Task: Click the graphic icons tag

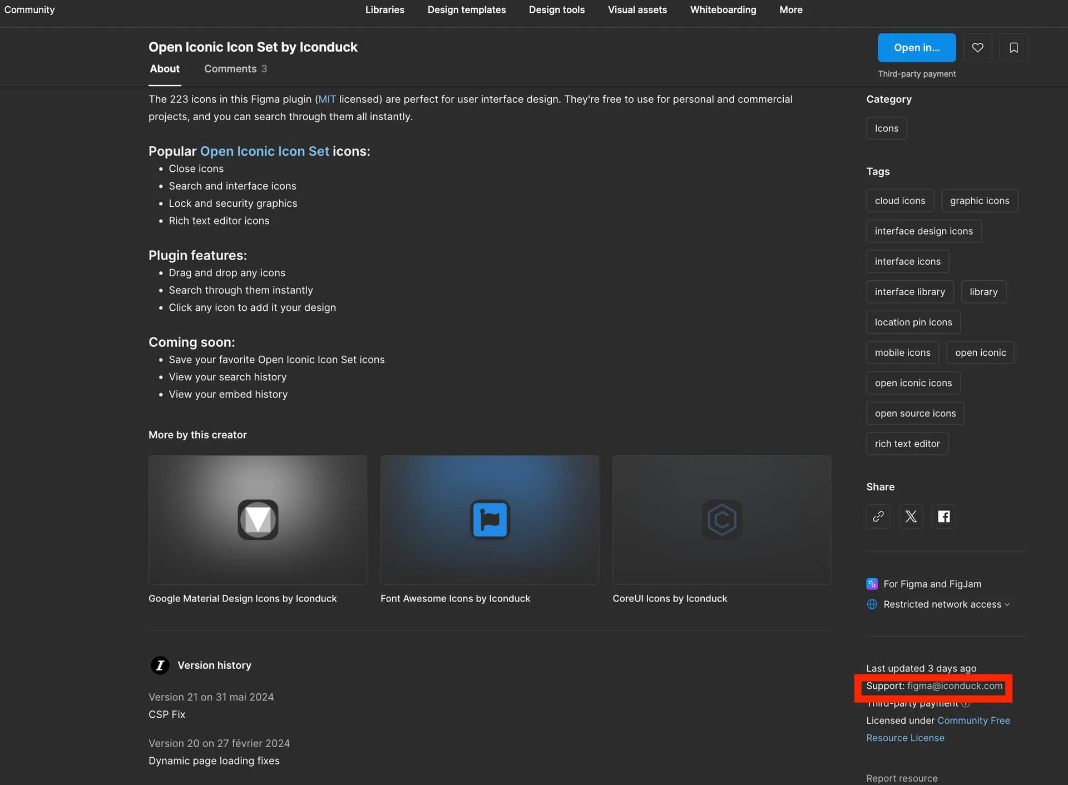Action: point(980,201)
